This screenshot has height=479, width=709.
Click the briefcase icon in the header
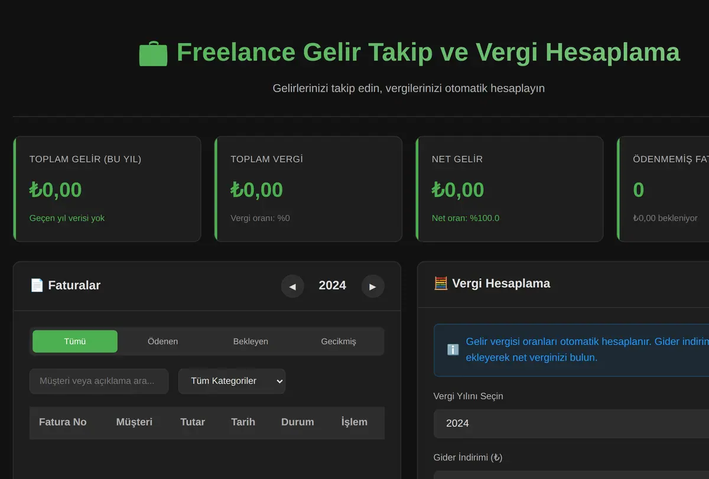pyautogui.click(x=153, y=53)
